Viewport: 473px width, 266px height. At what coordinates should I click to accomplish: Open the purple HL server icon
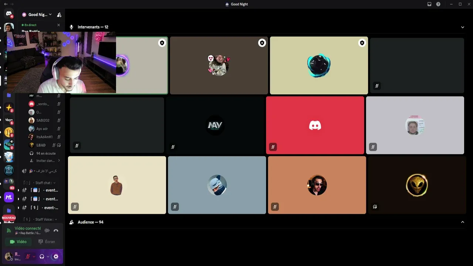9,197
